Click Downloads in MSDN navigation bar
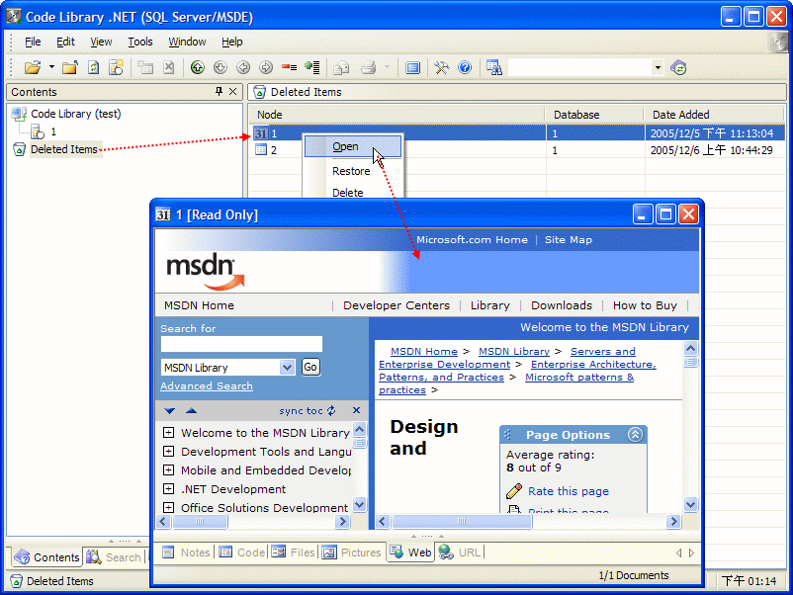 [562, 305]
